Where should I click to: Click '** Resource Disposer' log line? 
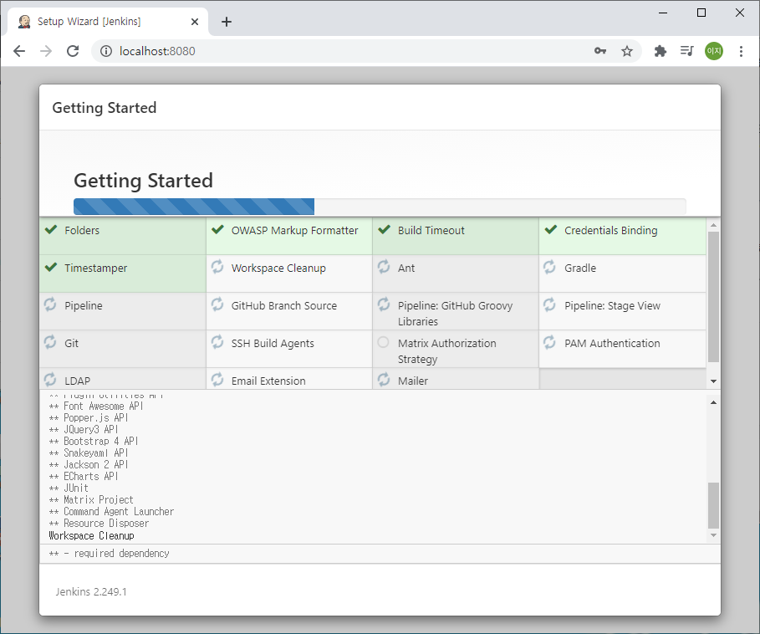click(99, 524)
